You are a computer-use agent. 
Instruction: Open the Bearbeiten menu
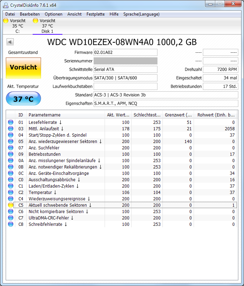[29, 14]
